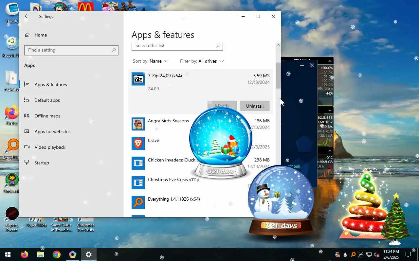The width and height of the screenshot is (419, 261).
Task: Open the pentagon app in the taskbar
Action: 72,254
